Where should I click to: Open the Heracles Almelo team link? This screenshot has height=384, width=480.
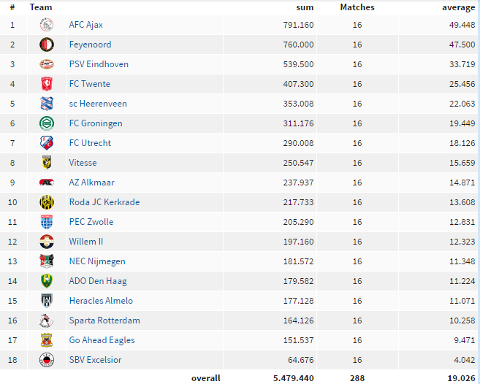click(x=101, y=301)
